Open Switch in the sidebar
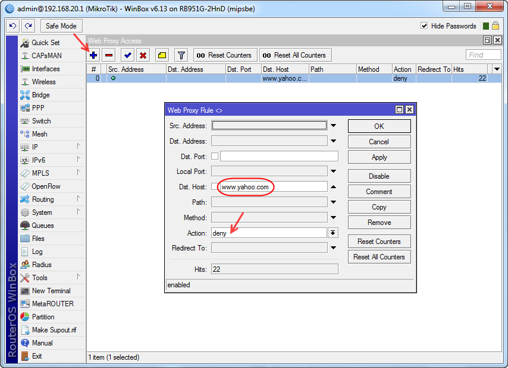Screen dimensions: 508x368 pyautogui.click(x=41, y=121)
